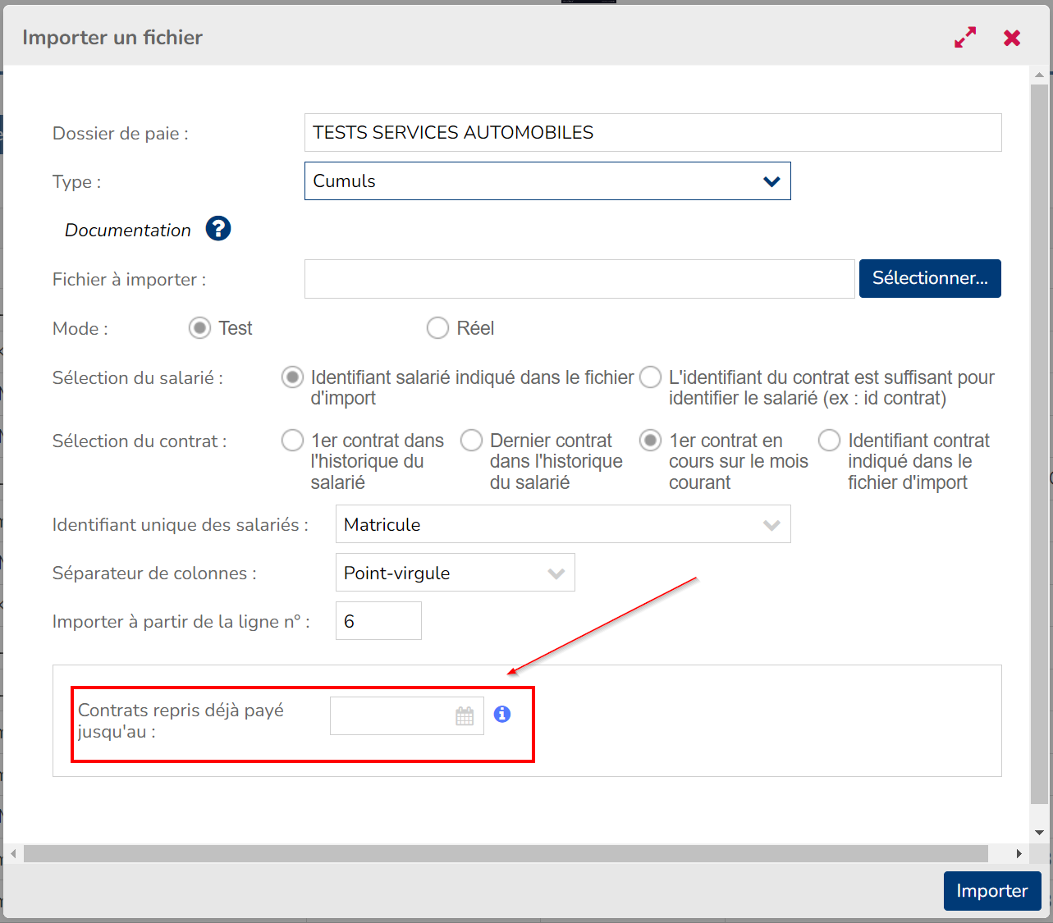
Task: Select 'Identifiant contrat indiqué dans le fichier' option
Action: coord(829,441)
